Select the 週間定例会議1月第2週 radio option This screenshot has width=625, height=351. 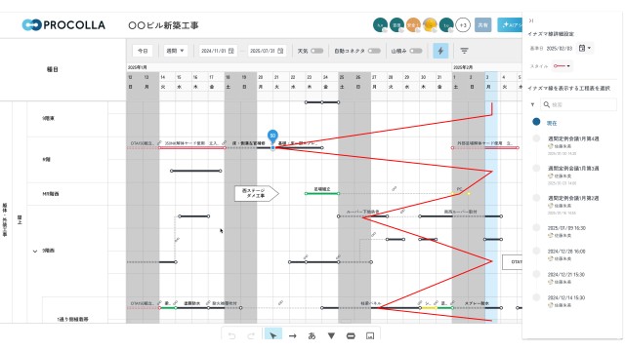(536, 198)
